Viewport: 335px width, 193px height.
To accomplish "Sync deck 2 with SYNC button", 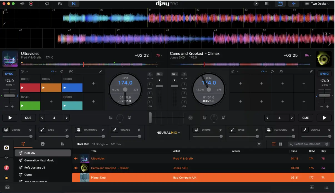I will point(324,74).
